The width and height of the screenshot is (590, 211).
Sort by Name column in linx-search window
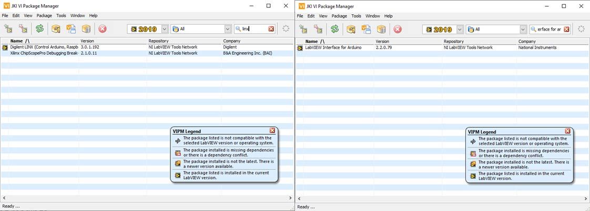44,41
